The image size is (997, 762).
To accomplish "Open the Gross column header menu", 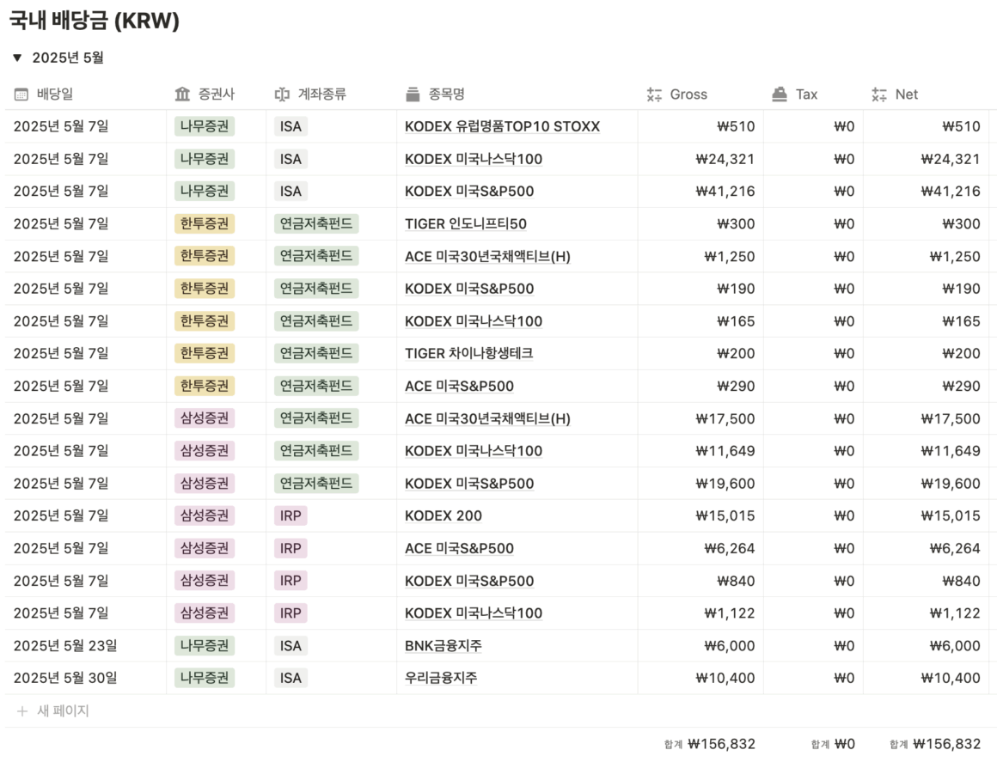I will 700,94.
